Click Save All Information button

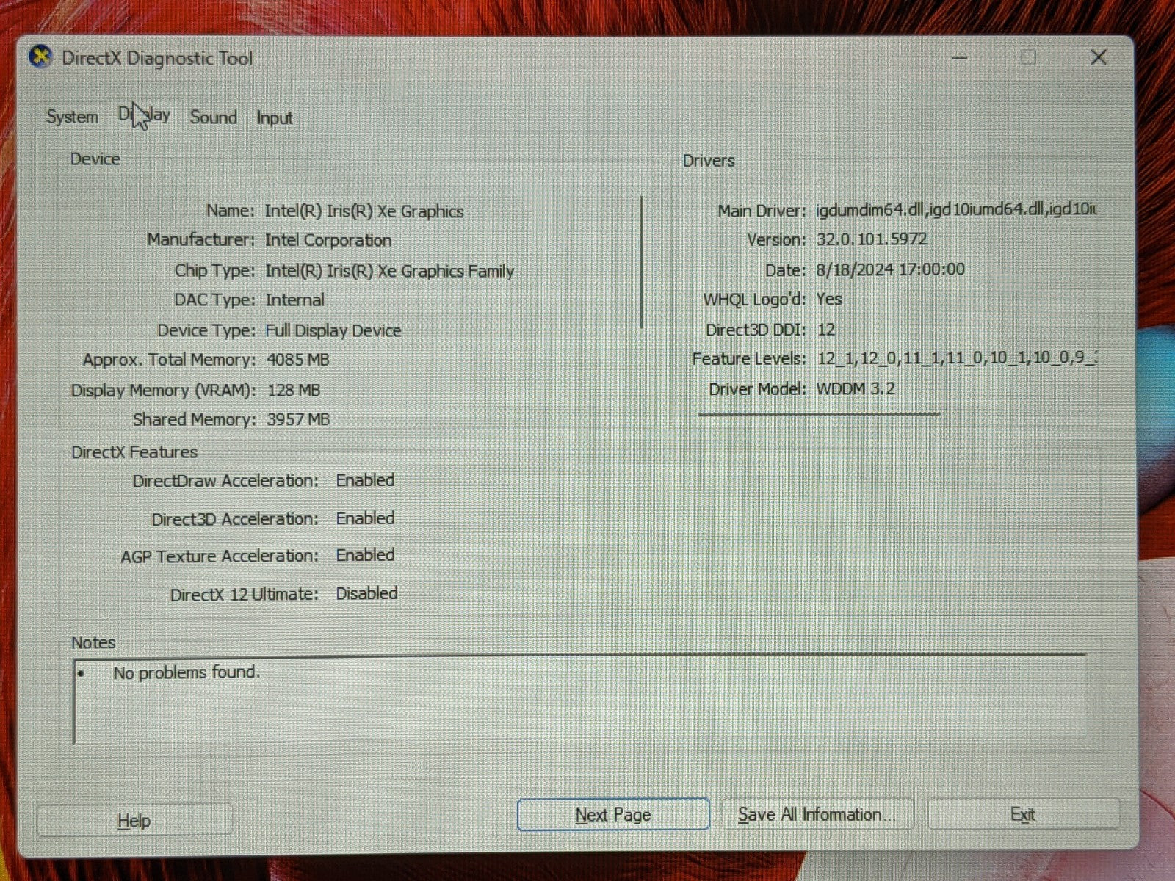(x=817, y=815)
